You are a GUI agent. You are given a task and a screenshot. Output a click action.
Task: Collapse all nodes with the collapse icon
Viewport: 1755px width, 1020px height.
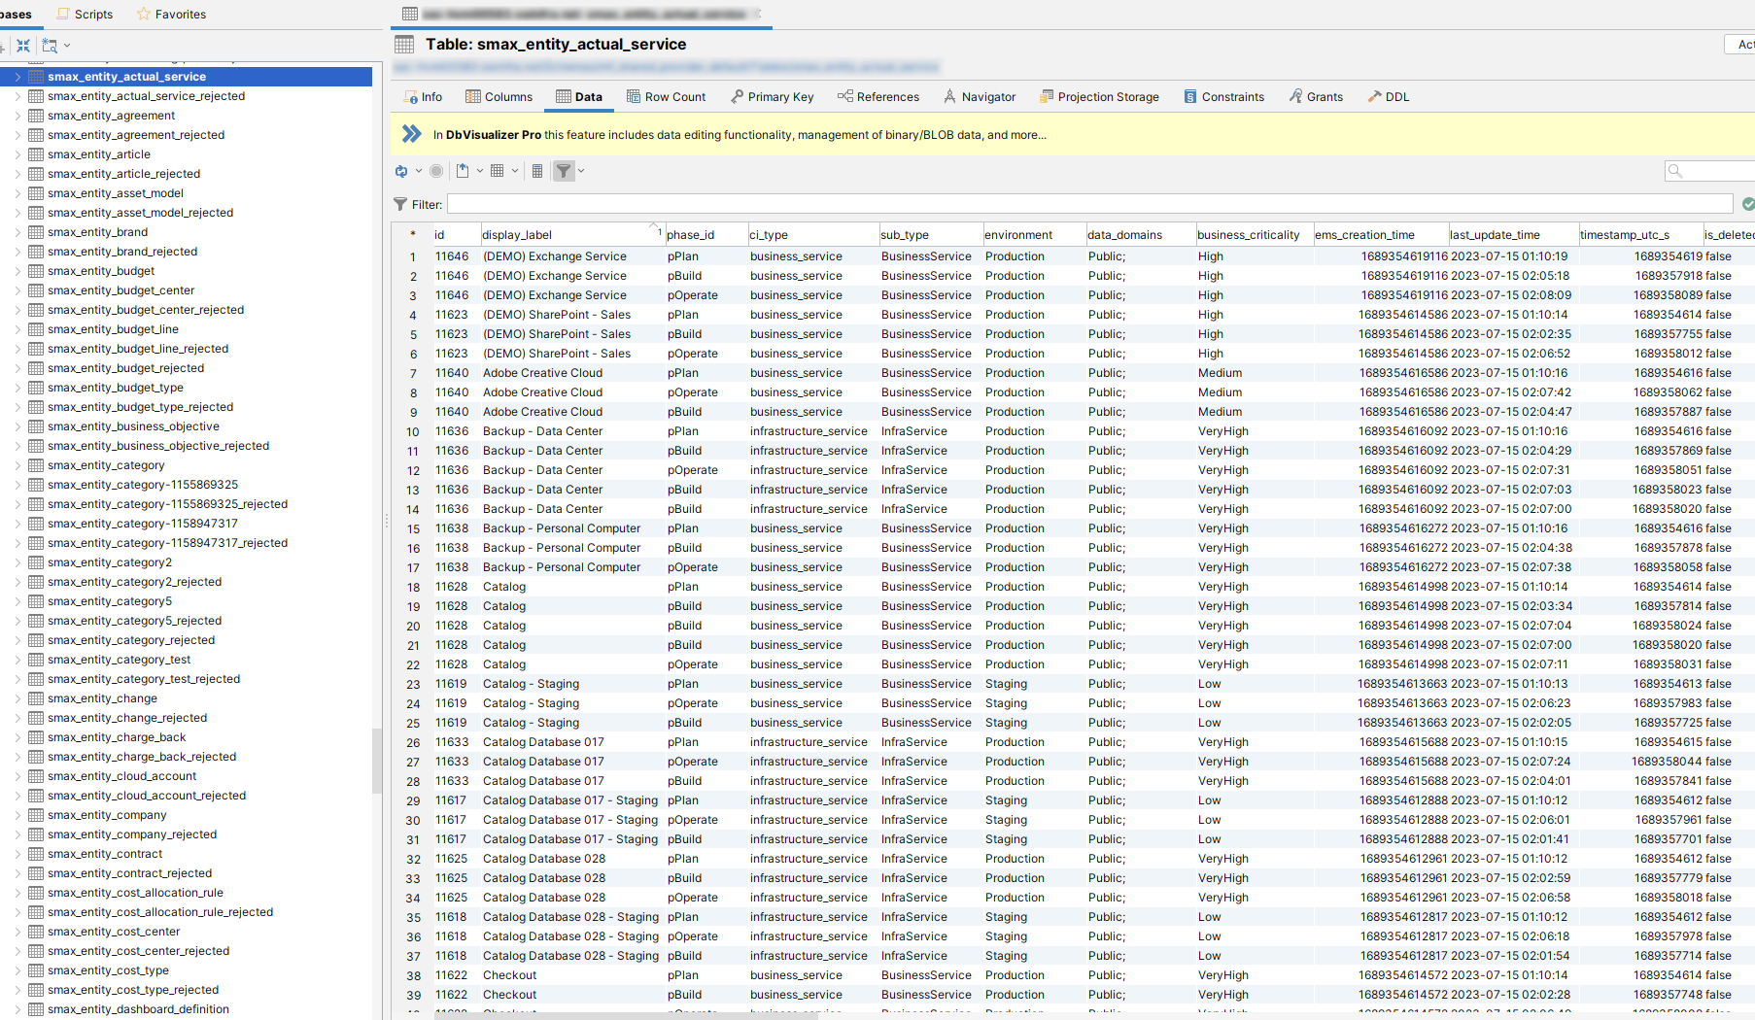[x=23, y=45]
